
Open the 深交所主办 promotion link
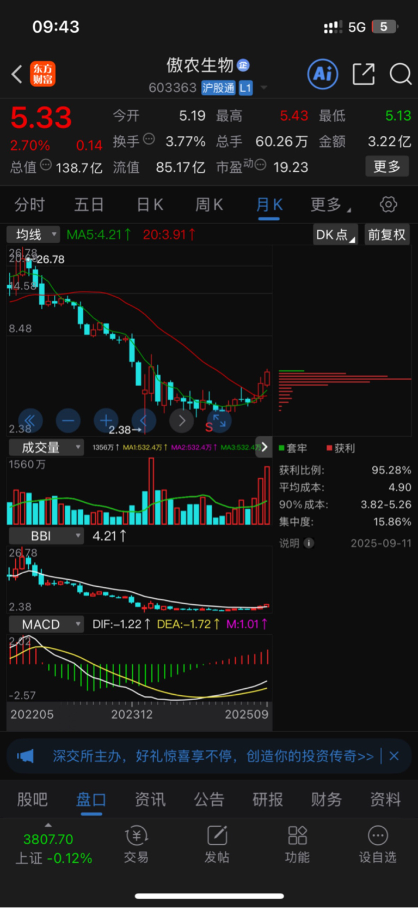pyautogui.click(x=213, y=756)
